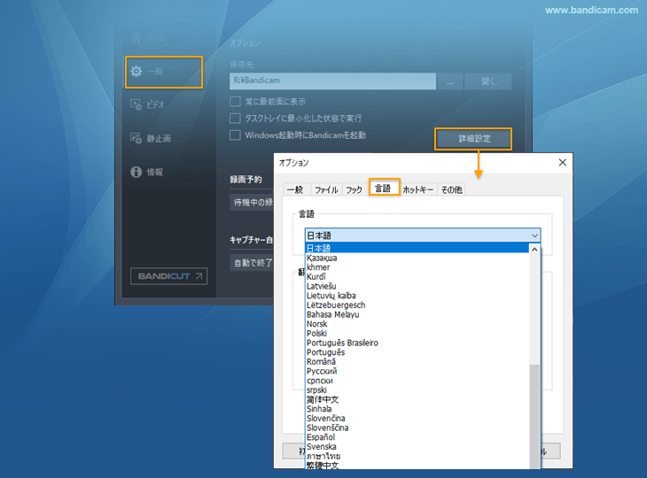Launch Bandicut via the BANDICUT logo button
647x478 pixels.
[168, 276]
